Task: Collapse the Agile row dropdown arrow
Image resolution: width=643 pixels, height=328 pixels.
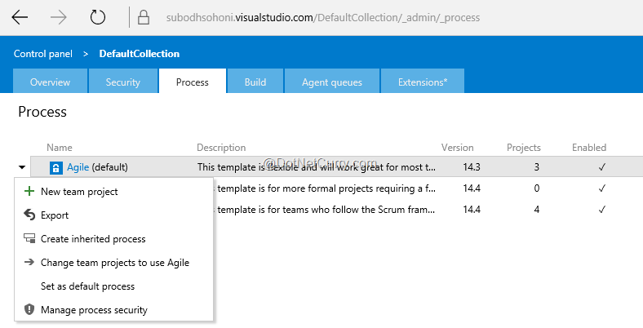Action: point(22,167)
